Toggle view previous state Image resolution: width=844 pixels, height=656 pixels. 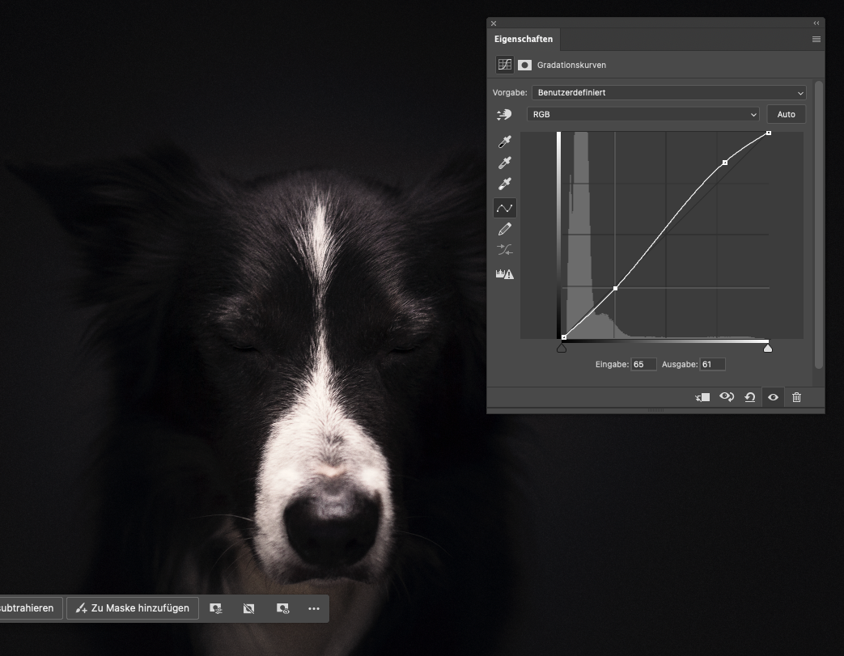727,397
